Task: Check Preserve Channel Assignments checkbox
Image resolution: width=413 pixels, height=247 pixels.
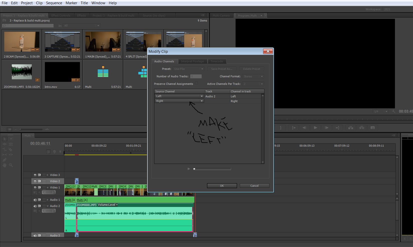Action: [x=196, y=83]
